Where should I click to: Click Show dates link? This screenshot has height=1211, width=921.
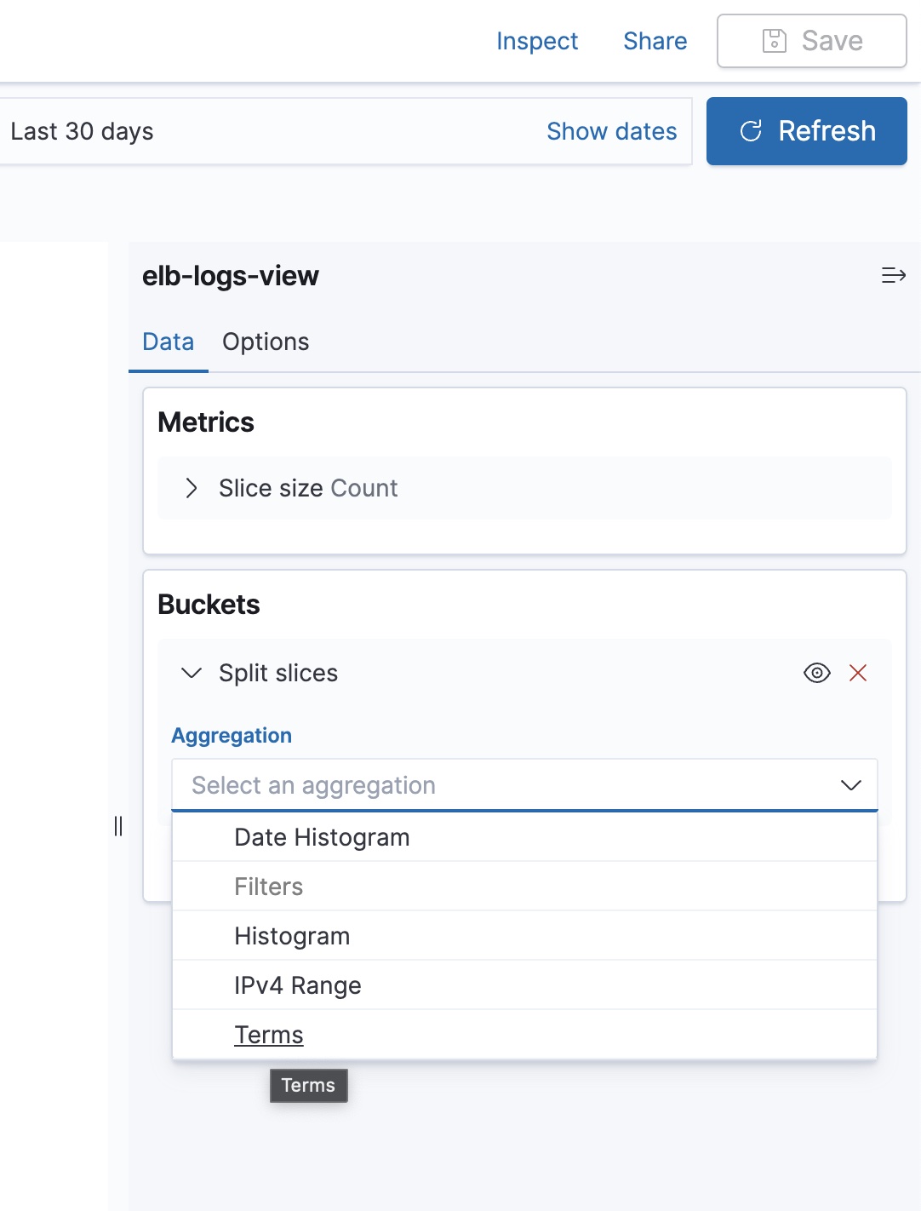(x=612, y=131)
